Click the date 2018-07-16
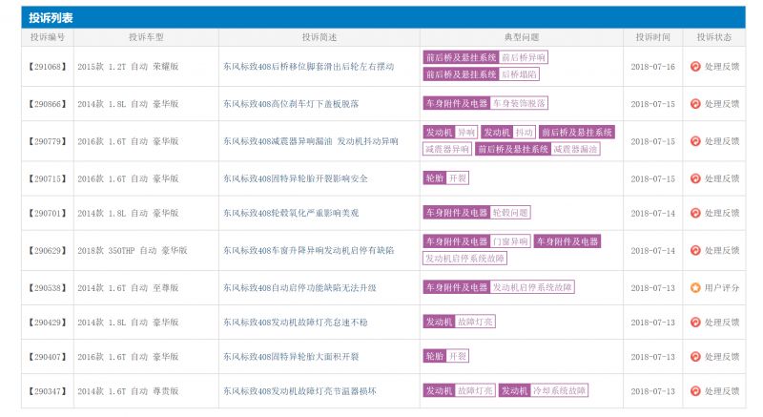763x417 pixels. [653, 67]
